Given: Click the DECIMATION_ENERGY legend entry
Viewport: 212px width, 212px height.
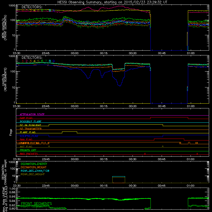Looking at the screenshot, I should click(x=34, y=164).
